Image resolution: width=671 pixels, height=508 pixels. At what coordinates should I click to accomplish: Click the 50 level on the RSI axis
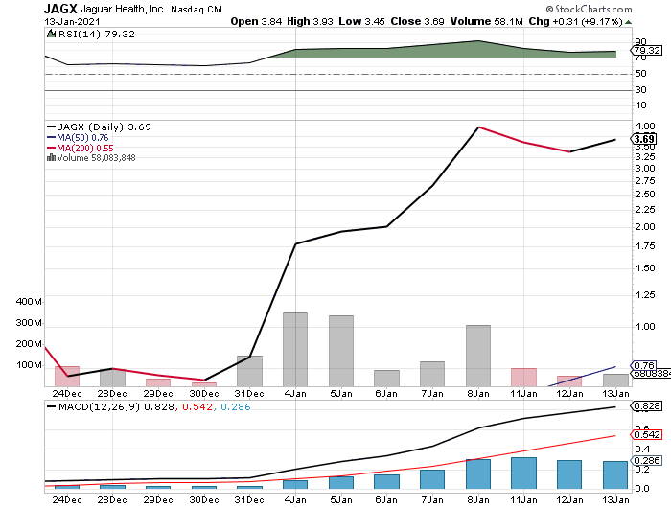point(640,74)
